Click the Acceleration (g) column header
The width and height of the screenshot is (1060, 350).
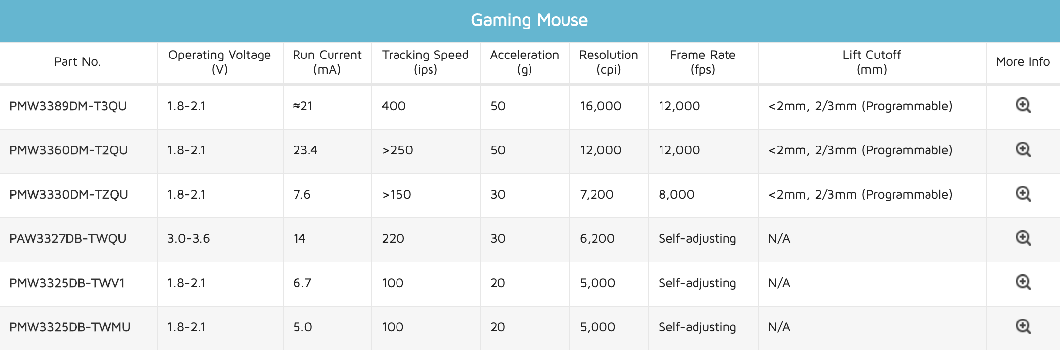(525, 62)
